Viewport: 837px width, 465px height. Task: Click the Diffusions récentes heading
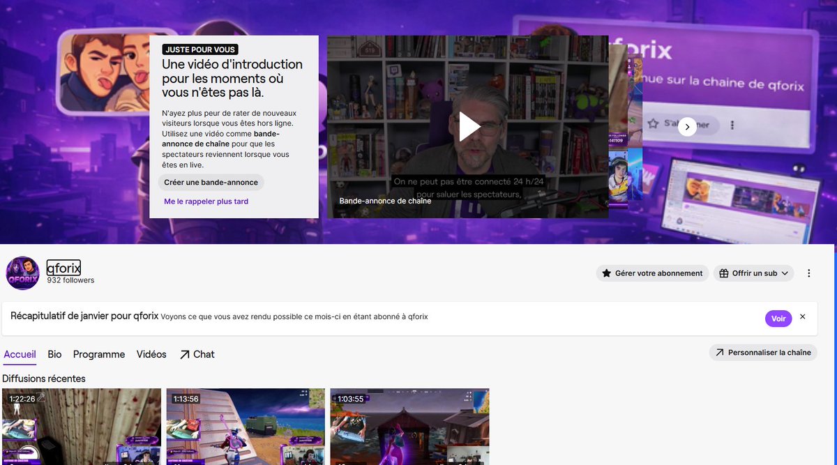pyautogui.click(x=44, y=379)
